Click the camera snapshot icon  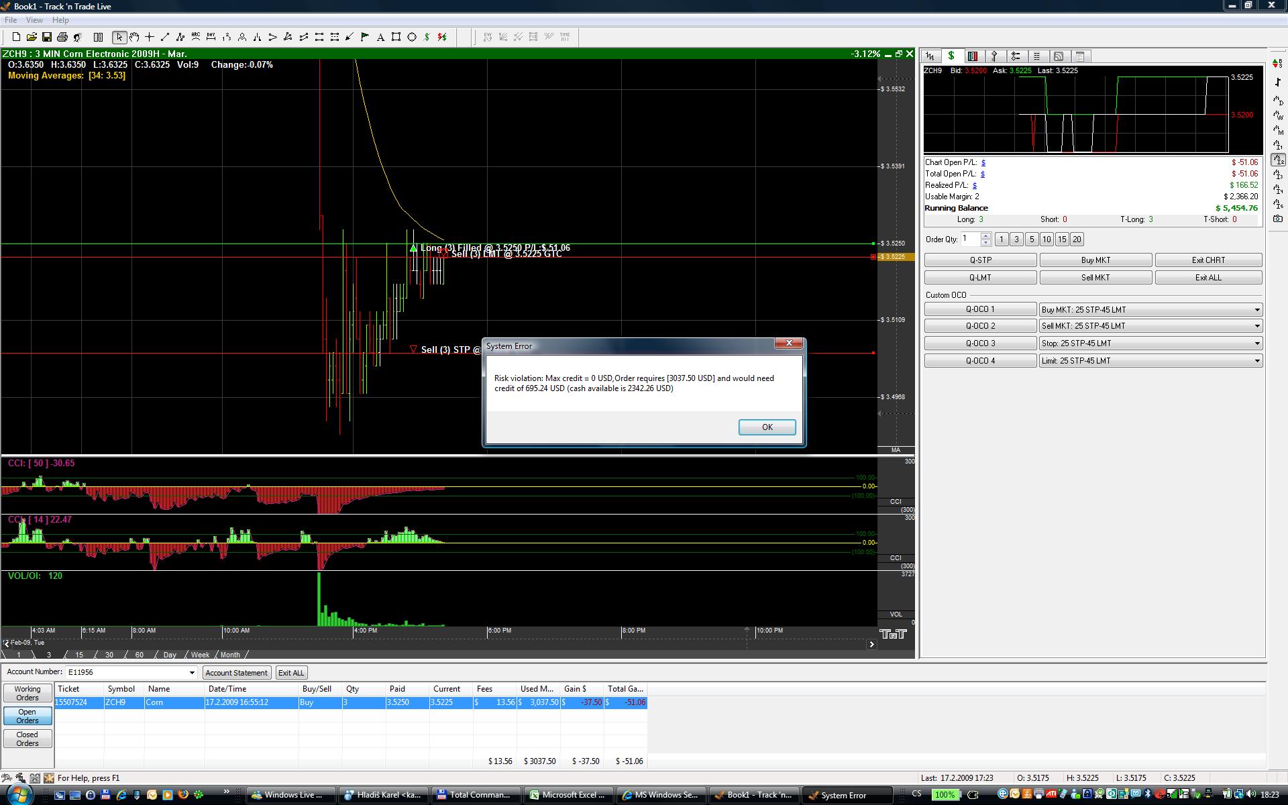(x=1278, y=219)
